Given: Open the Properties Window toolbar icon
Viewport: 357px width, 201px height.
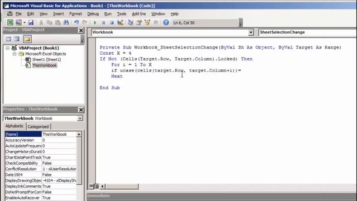Looking at the screenshot, I should [139, 22].
